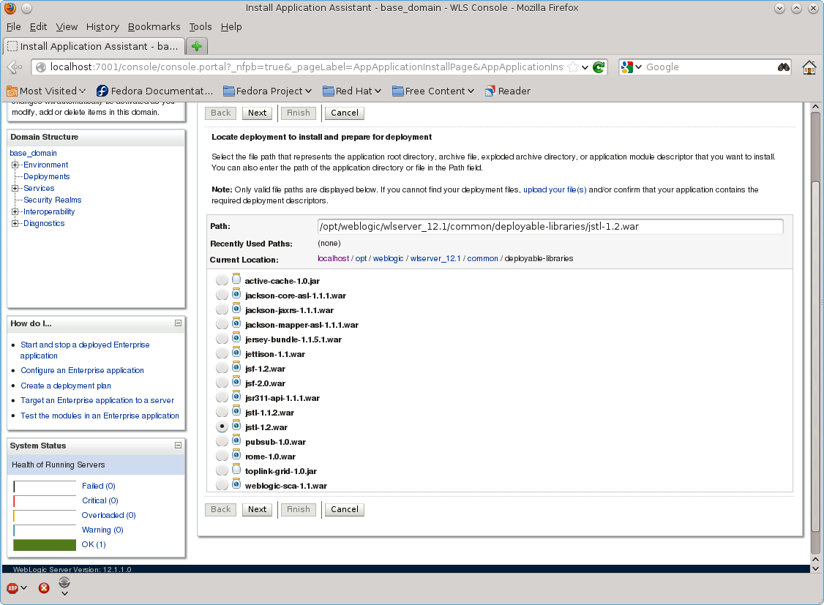Open the upload your file(s) link
Screen dimensions: 824x605
554,189
